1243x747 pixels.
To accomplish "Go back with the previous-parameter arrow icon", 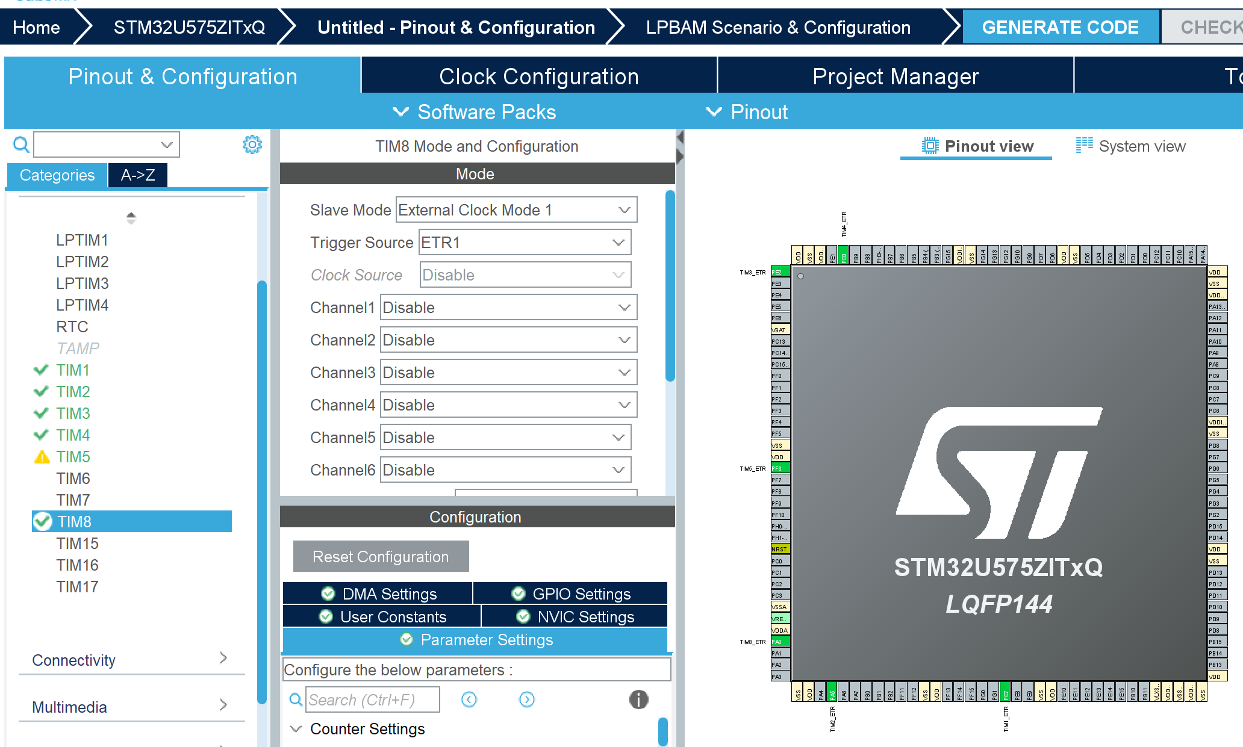I will [x=469, y=699].
